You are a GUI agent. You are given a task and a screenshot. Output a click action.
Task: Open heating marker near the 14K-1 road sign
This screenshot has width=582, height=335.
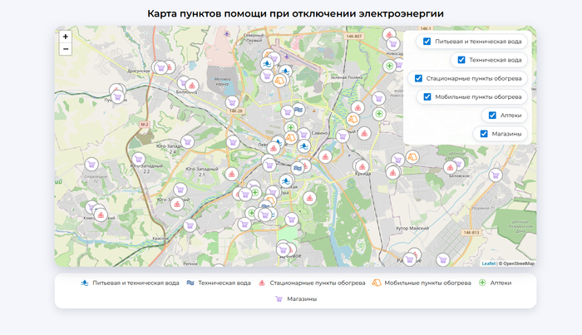tap(389, 35)
